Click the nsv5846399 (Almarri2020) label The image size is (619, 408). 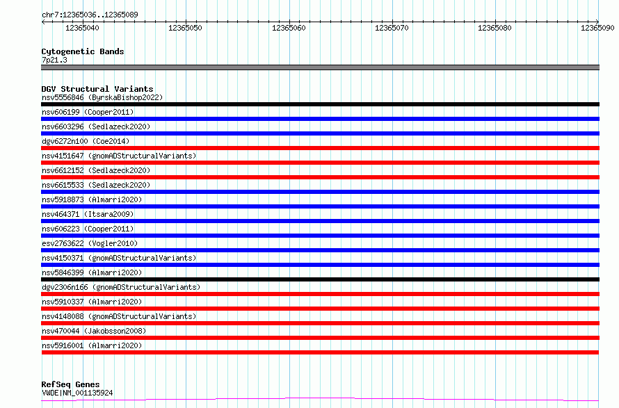click(92, 272)
